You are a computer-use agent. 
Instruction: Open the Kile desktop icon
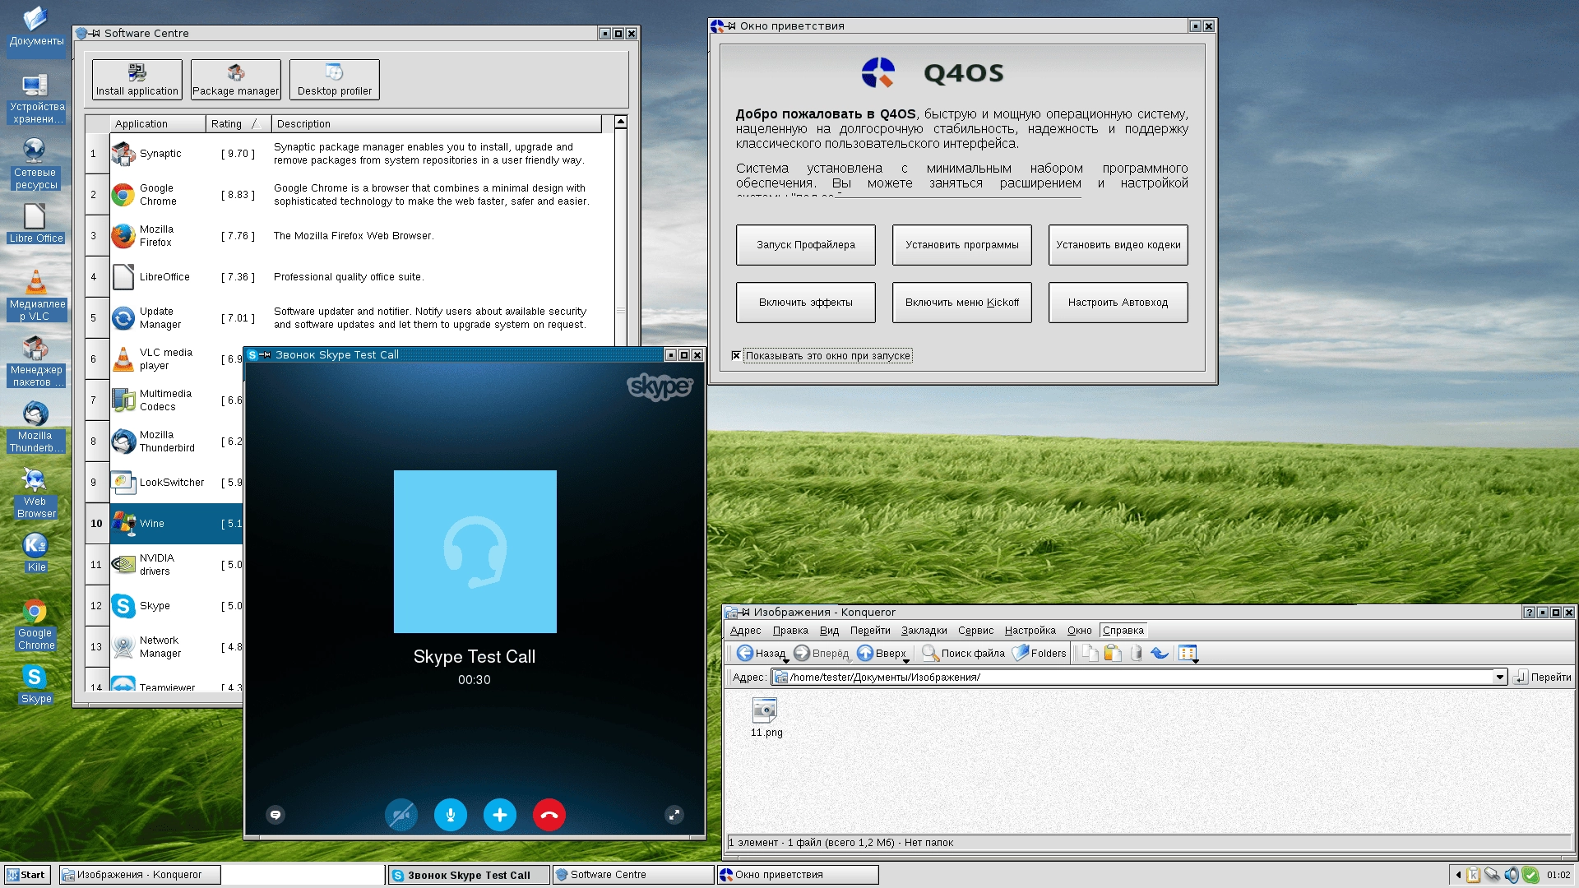click(36, 553)
